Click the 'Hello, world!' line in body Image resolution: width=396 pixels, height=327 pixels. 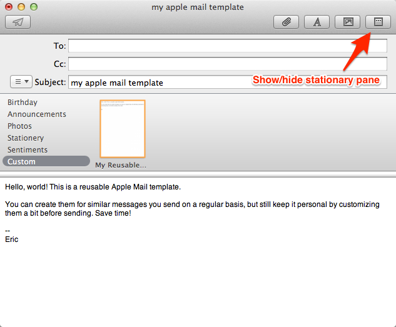[x=93, y=187]
